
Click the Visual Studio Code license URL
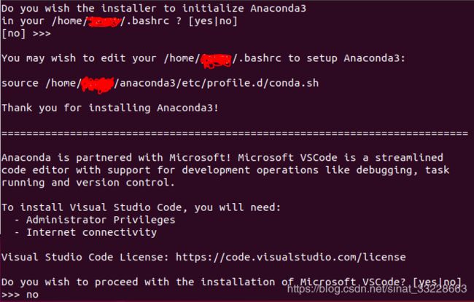coord(290,257)
